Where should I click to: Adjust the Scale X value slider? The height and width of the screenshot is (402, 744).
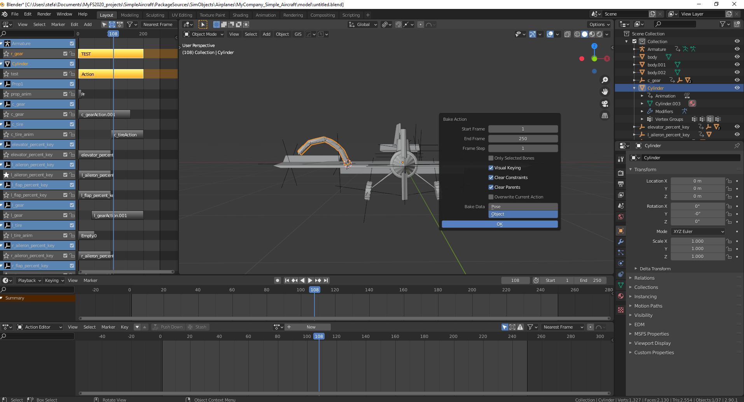pos(698,241)
